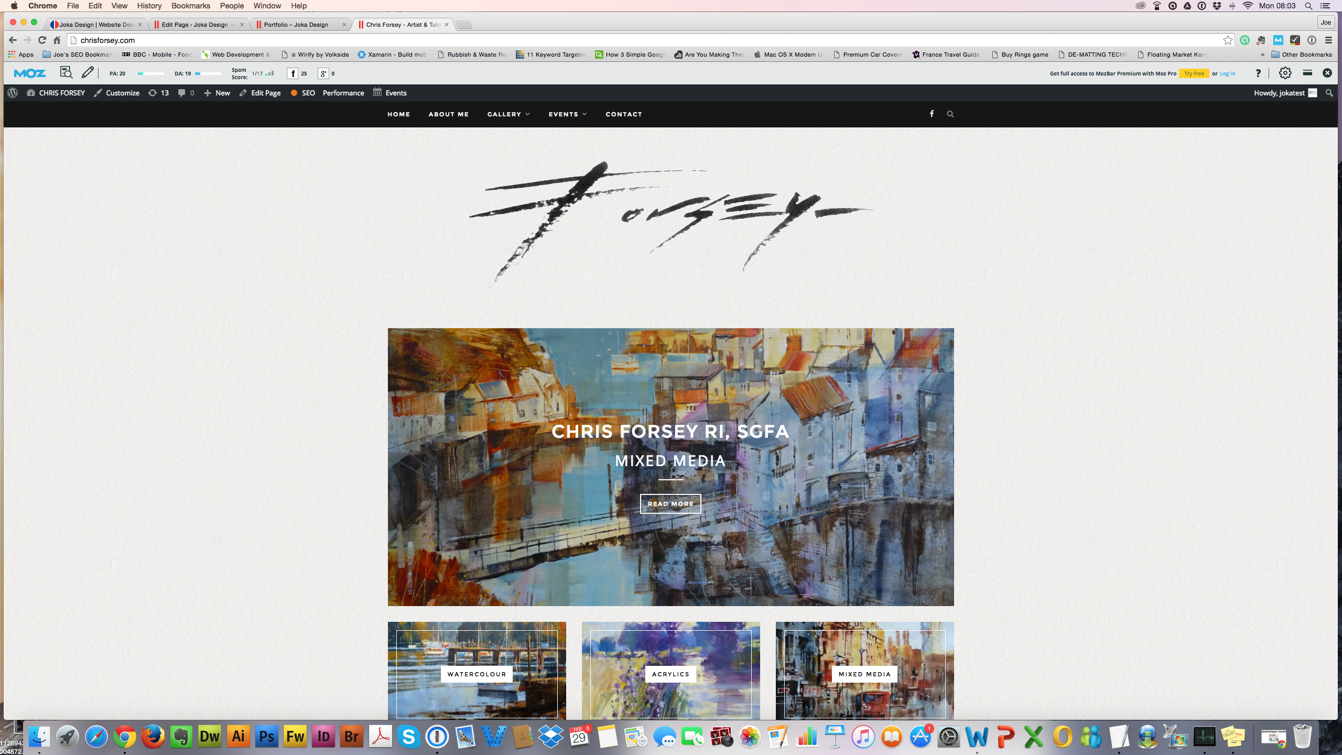Viewport: 1342px width, 755px height.
Task: Open WordPress updates showing 13
Action: (x=158, y=93)
